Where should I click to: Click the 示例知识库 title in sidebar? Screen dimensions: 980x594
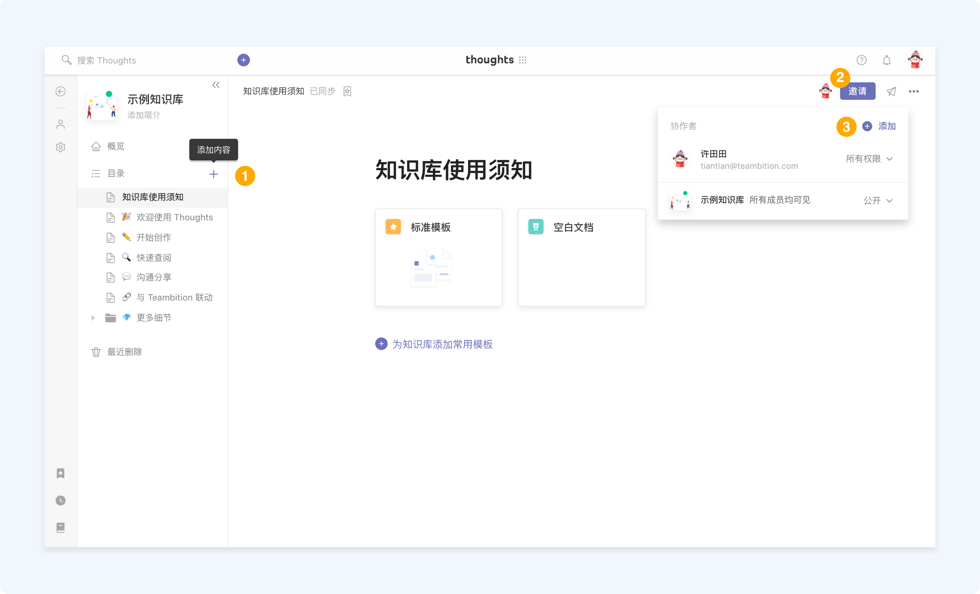pos(155,99)
